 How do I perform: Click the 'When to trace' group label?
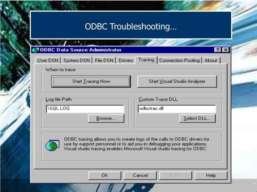click(x=60, y=70)
